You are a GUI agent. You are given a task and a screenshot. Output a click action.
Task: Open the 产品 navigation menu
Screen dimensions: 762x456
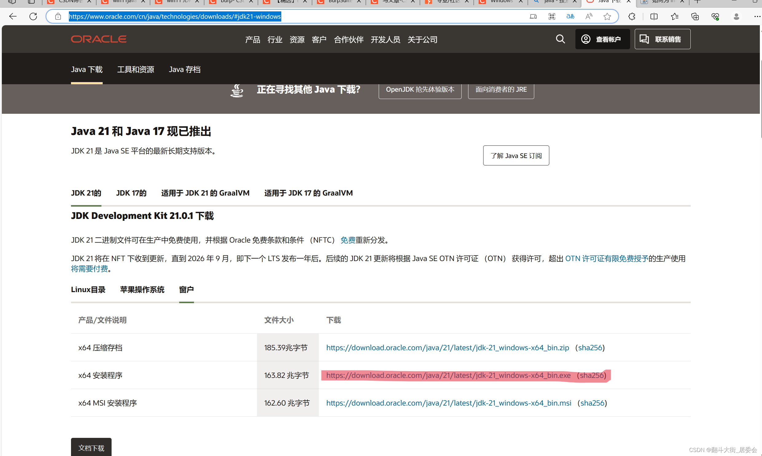pyautogui.click(x=252, y=40)
